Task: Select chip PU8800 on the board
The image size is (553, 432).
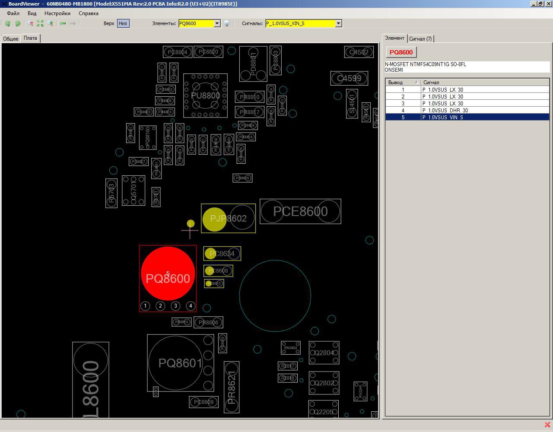Action: [x=205, y=95]
